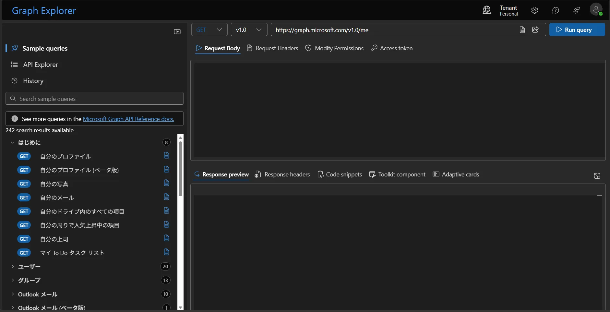Viewport: 610px width, 312px height.
Task: Click the scrollbar down arrow in query list
Action: (181, 307)
